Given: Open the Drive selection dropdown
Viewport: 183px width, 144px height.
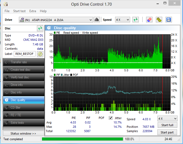Looking at the screenshot, I should [x=56, y=20].
